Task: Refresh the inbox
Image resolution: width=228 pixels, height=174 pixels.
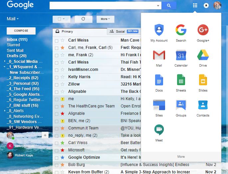Action: coord(83,19)
